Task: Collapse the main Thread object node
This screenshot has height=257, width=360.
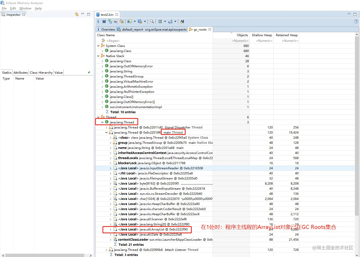Action: pyautogui.click(x=107, y=133)
